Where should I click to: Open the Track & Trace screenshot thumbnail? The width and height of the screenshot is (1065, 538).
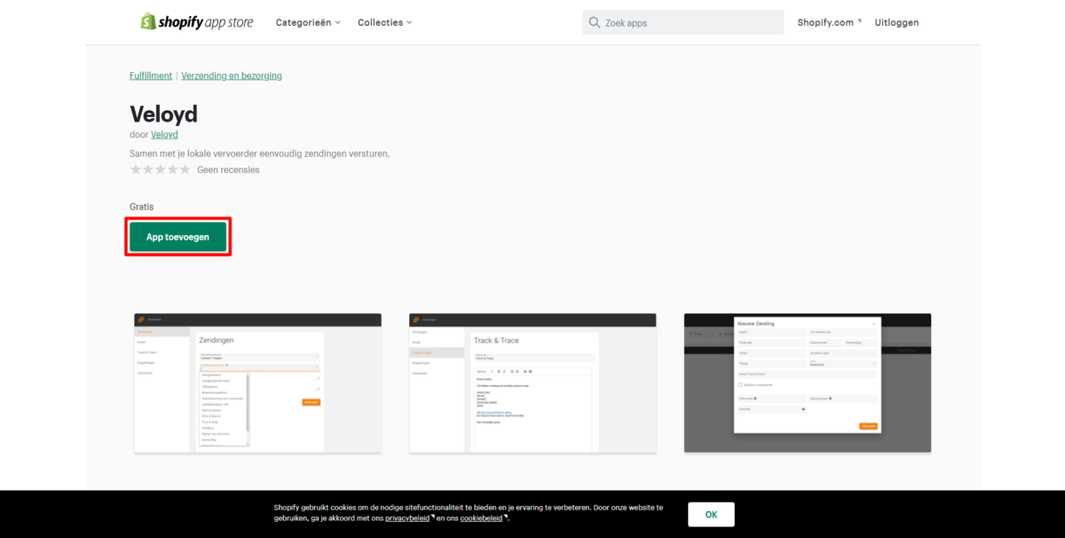[x=532, y=383]
